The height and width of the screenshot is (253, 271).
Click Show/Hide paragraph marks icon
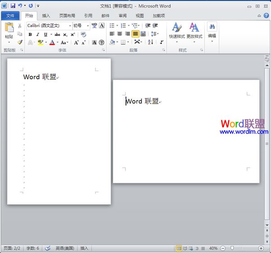[162, 42]
